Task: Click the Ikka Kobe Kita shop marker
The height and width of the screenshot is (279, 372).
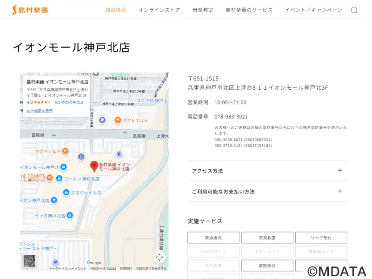Action: point(70,215)
